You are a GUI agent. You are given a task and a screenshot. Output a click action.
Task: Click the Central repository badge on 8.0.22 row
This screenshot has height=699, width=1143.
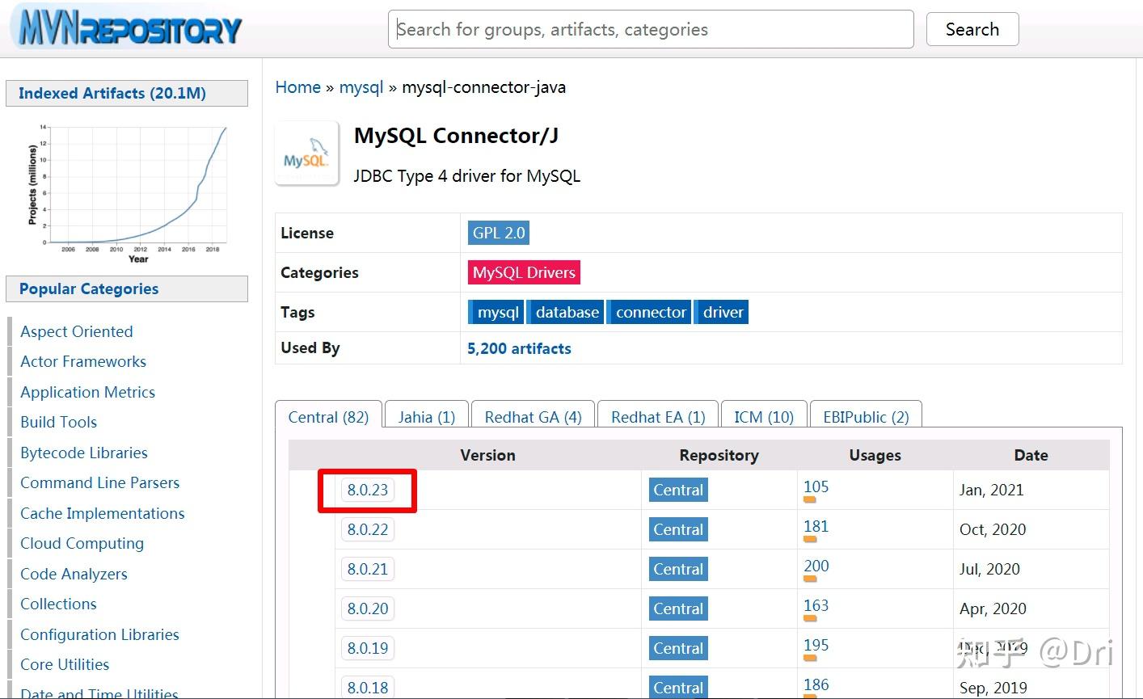click(677, 529)
